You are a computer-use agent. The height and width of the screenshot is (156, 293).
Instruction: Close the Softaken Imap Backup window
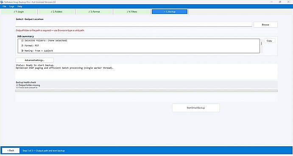pos(288,2)
